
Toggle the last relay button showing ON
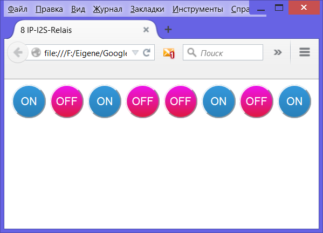click(x=294, y=101)
